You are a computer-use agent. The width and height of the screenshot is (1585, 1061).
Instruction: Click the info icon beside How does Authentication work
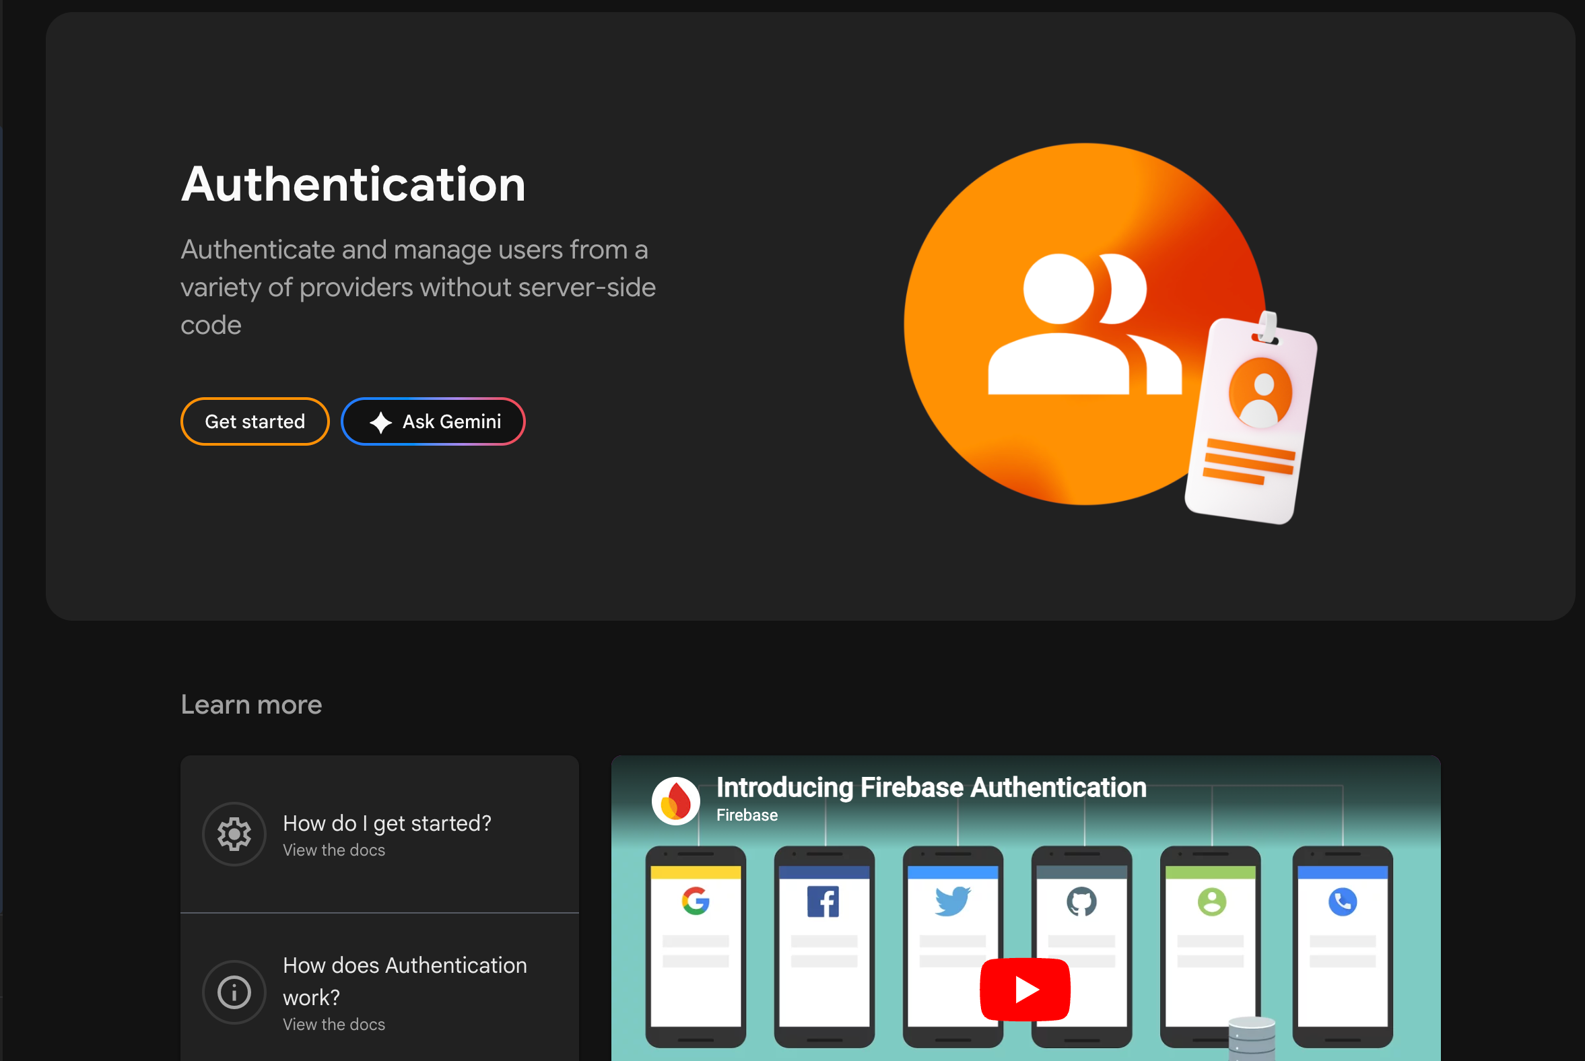234,992
